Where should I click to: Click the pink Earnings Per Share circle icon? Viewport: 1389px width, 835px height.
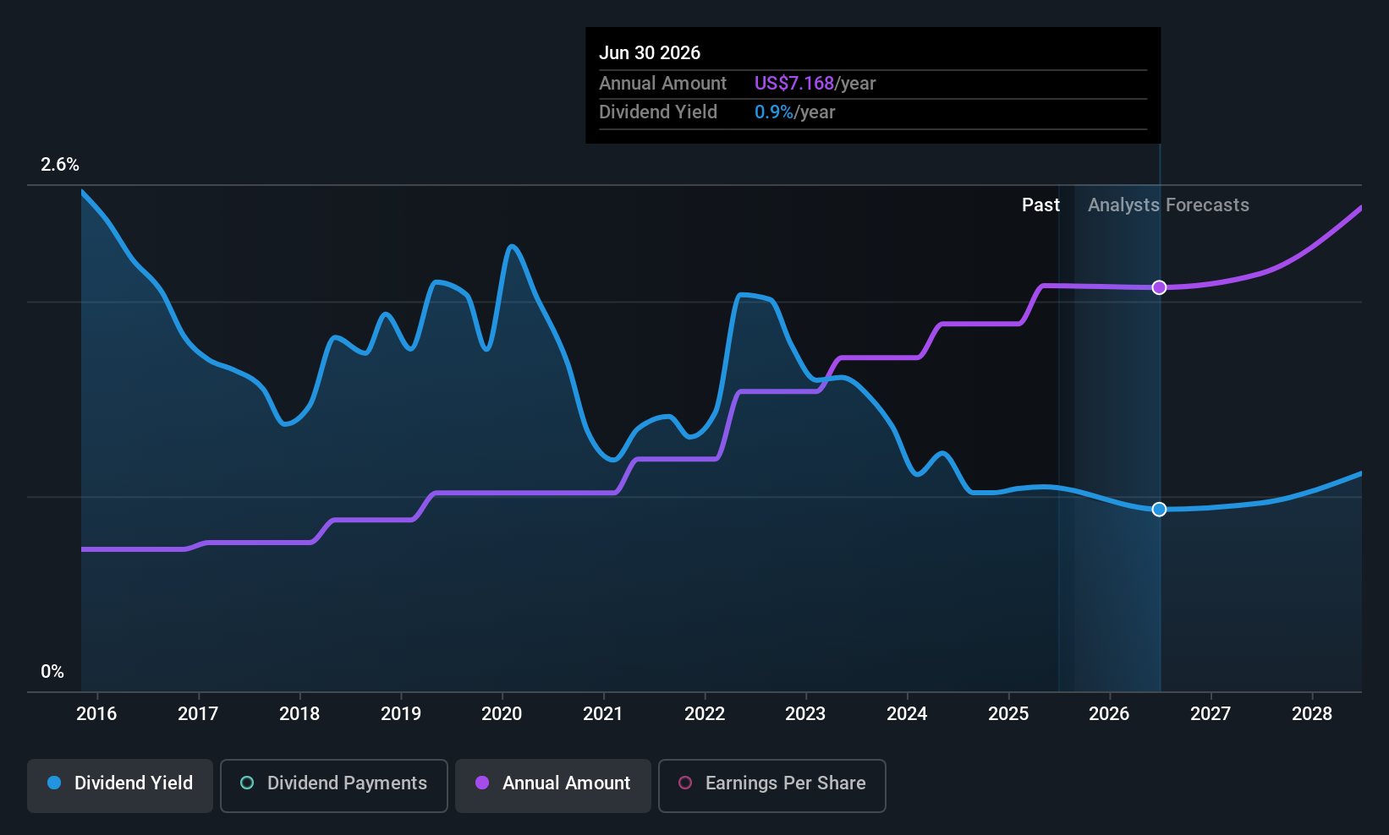pyautogui.click(x=685, y=783)
